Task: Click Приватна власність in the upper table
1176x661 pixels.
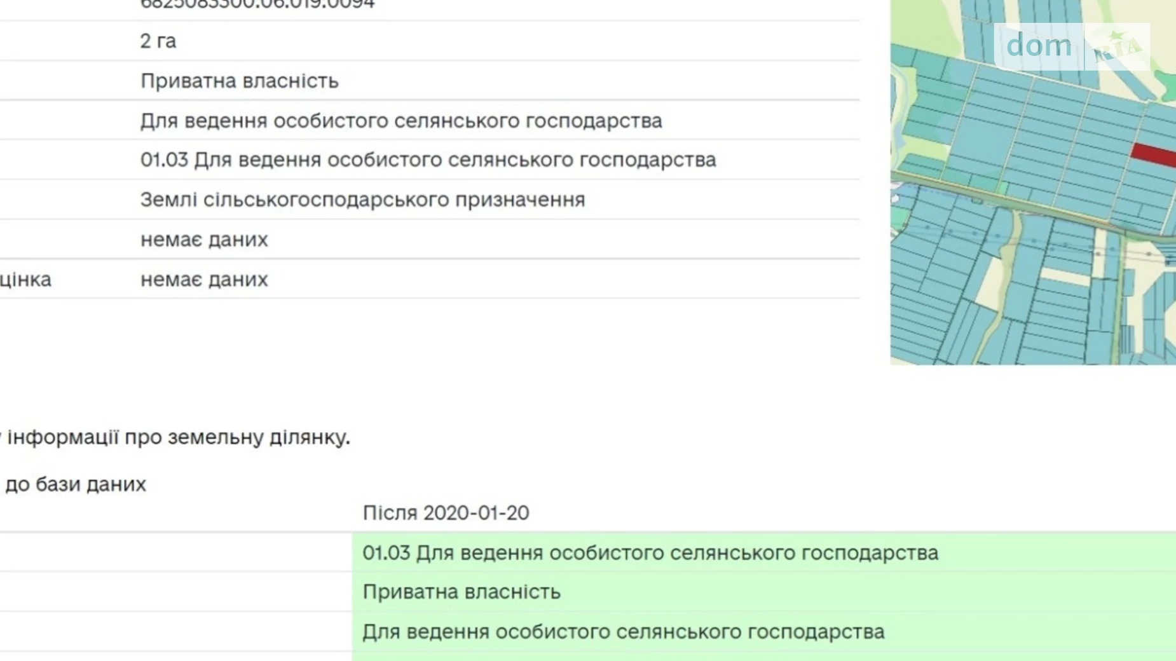Action: click(x=240, y=81)
